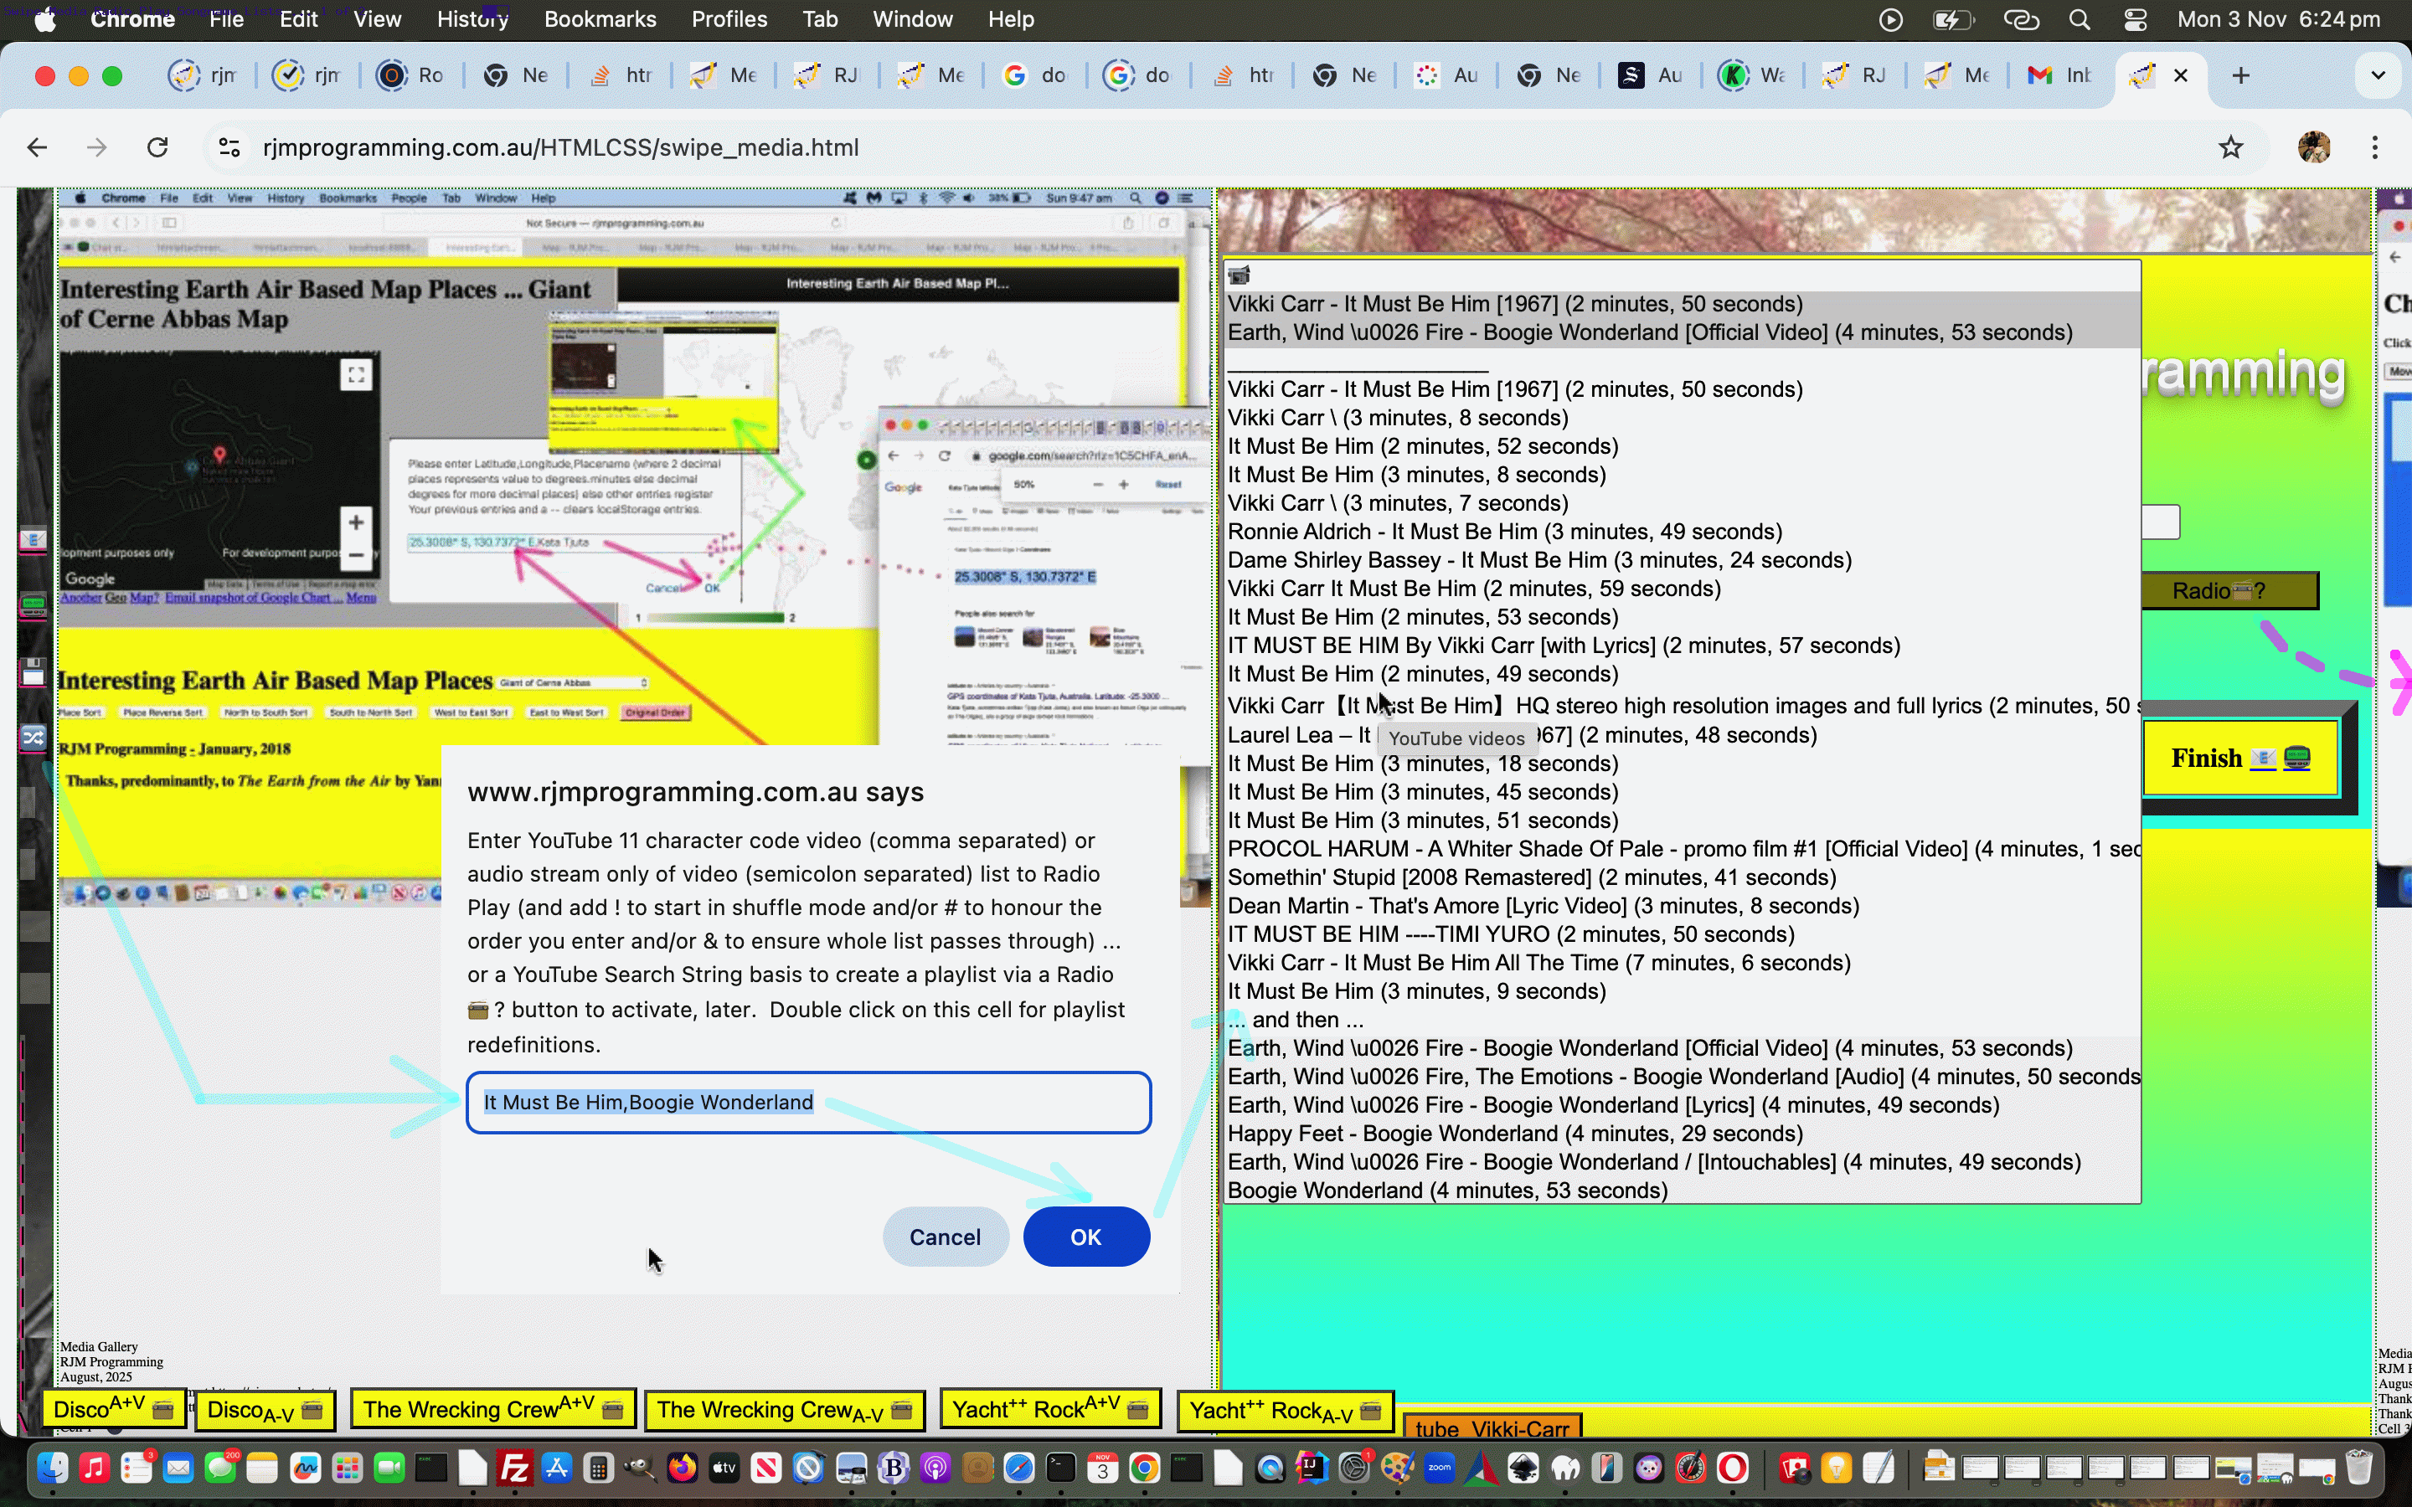2412x1507 pixels.
Task: Select 'Happy Feet - Boogie Wonderland' list entry
Action: [x=1514, y=1134]
